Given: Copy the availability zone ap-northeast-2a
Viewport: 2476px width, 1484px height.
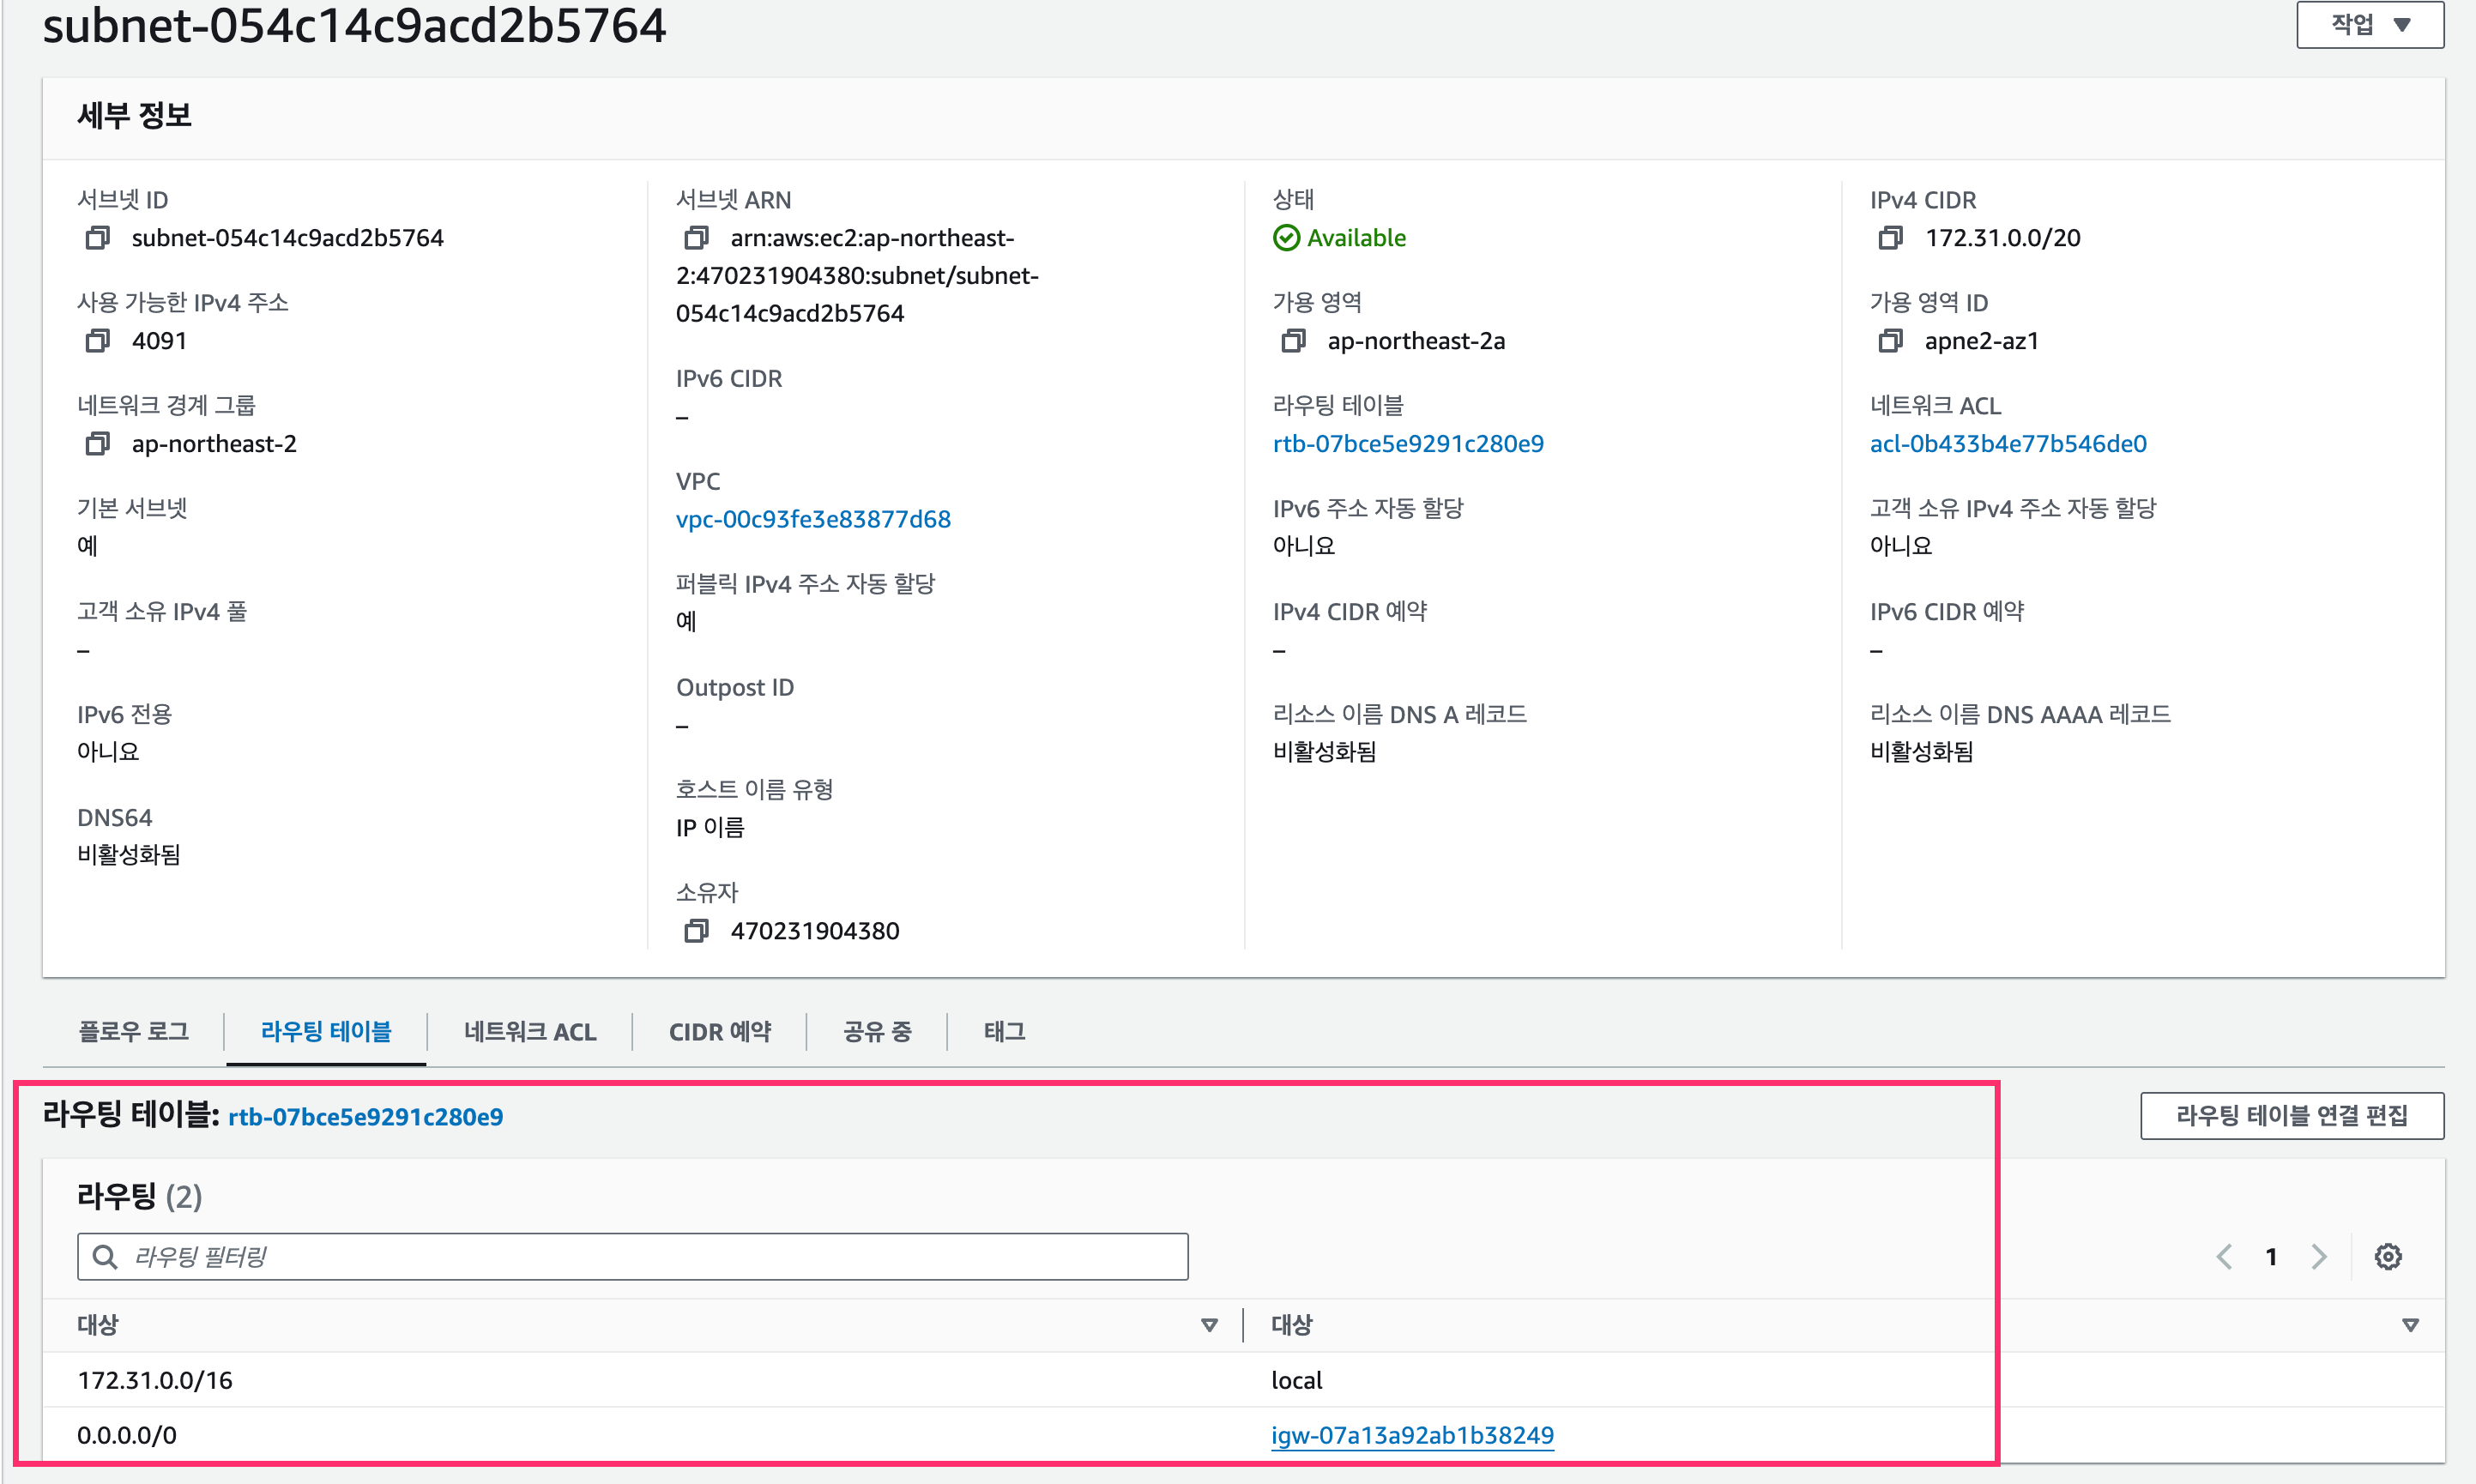Looking at the screenshot, I should 1293,341.
